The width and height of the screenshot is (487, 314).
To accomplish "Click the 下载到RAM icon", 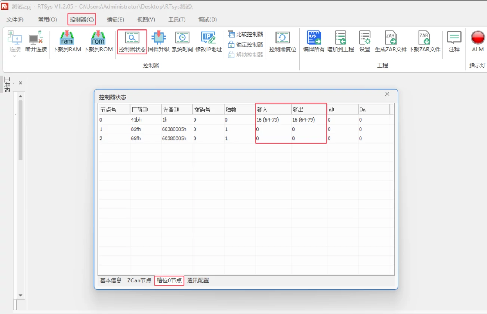I will click(67, 42).
